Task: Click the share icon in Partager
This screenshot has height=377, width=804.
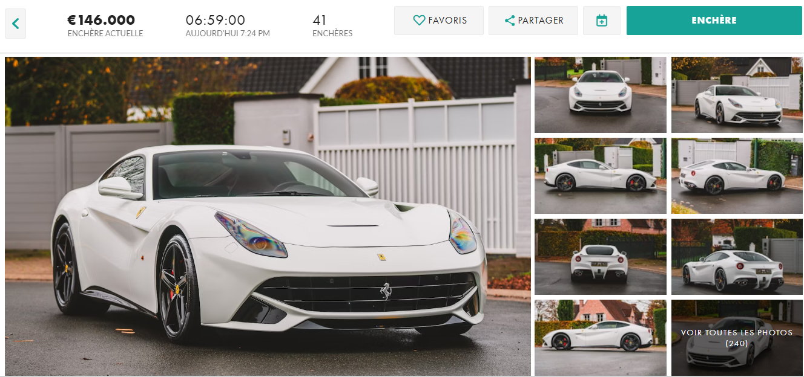Action: click(510, 21)
